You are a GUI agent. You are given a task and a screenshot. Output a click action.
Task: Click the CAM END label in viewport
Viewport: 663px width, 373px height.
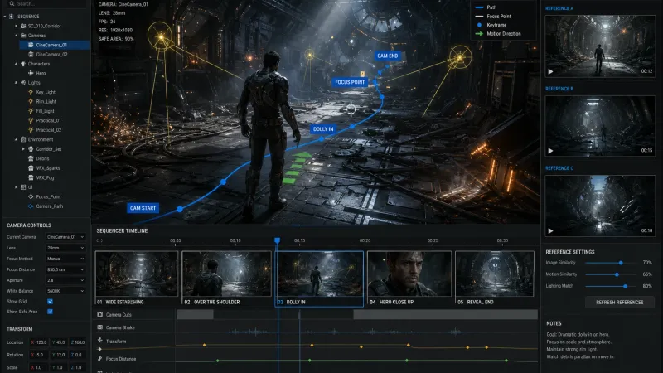click(x=387, y=56)
